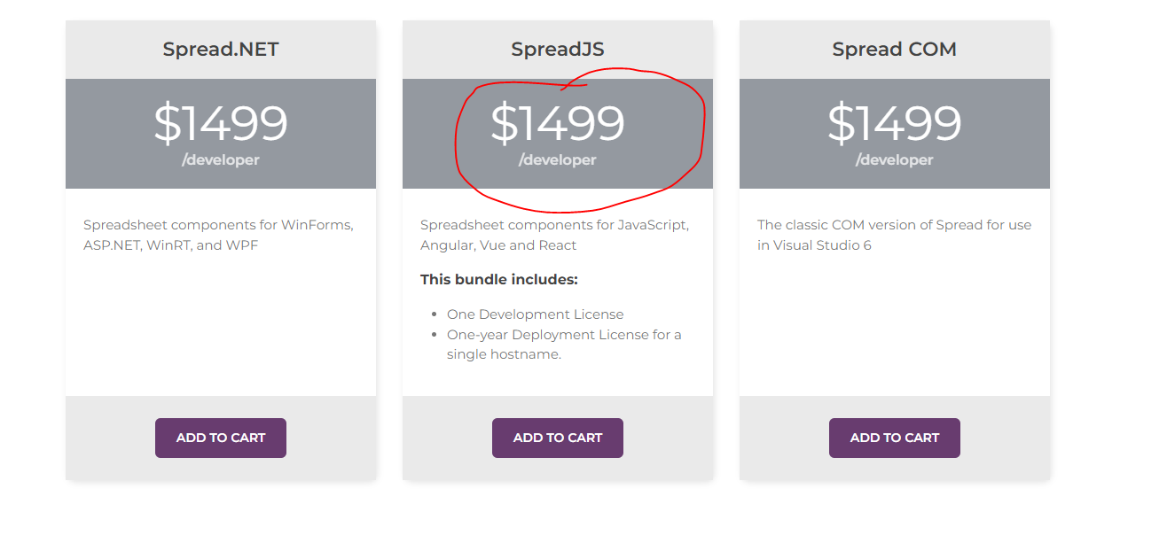The width and height of the screenshot is (1167, 543).
Task: Add Spread.NET to the cart
Action: click(221, 438)
